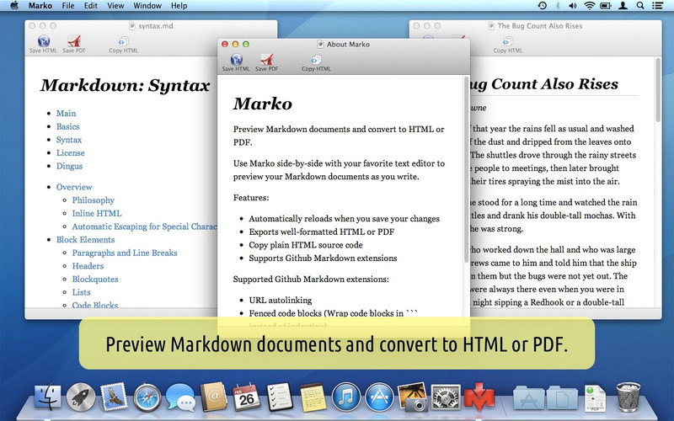Image resolution: width=674 pixels, height=421 pixels.
Task: Click Save PDF in syntax.md window
Action: [x=74, y=44]
